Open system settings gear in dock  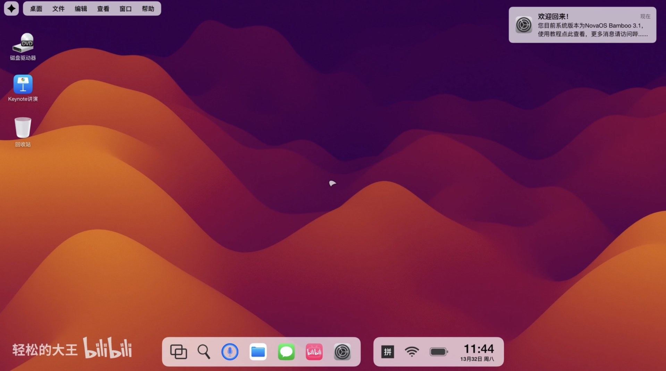(x=342, y=352)
